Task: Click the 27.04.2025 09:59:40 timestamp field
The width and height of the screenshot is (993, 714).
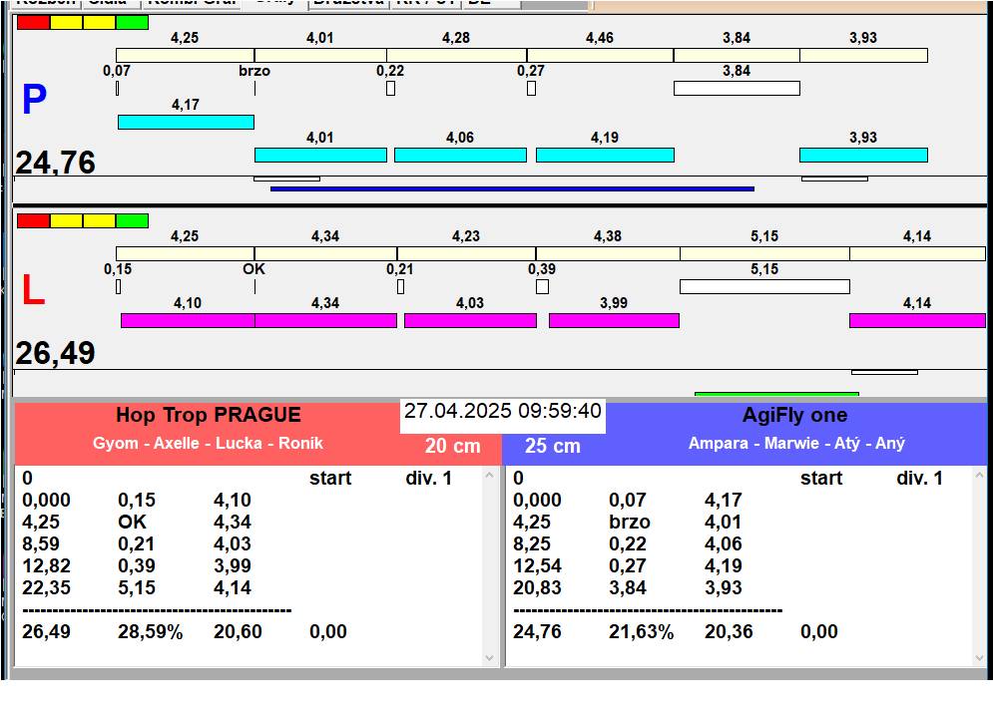Action: pyautogui.click(x=502, y=412)
